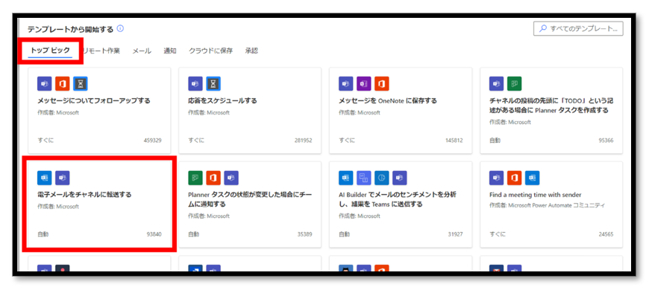
Task: Click the すべてのテンプレート search field
Action: click(578, 29)
